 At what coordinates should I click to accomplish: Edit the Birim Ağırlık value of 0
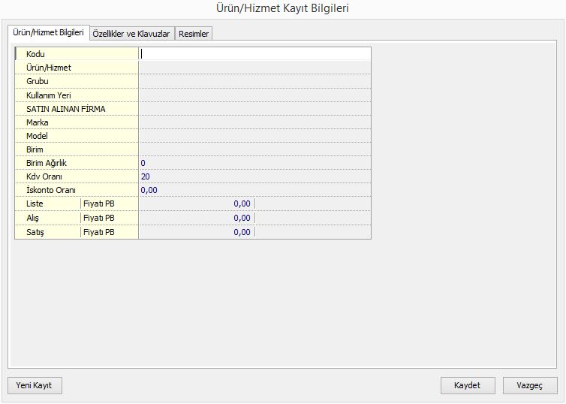pos(255,163)
